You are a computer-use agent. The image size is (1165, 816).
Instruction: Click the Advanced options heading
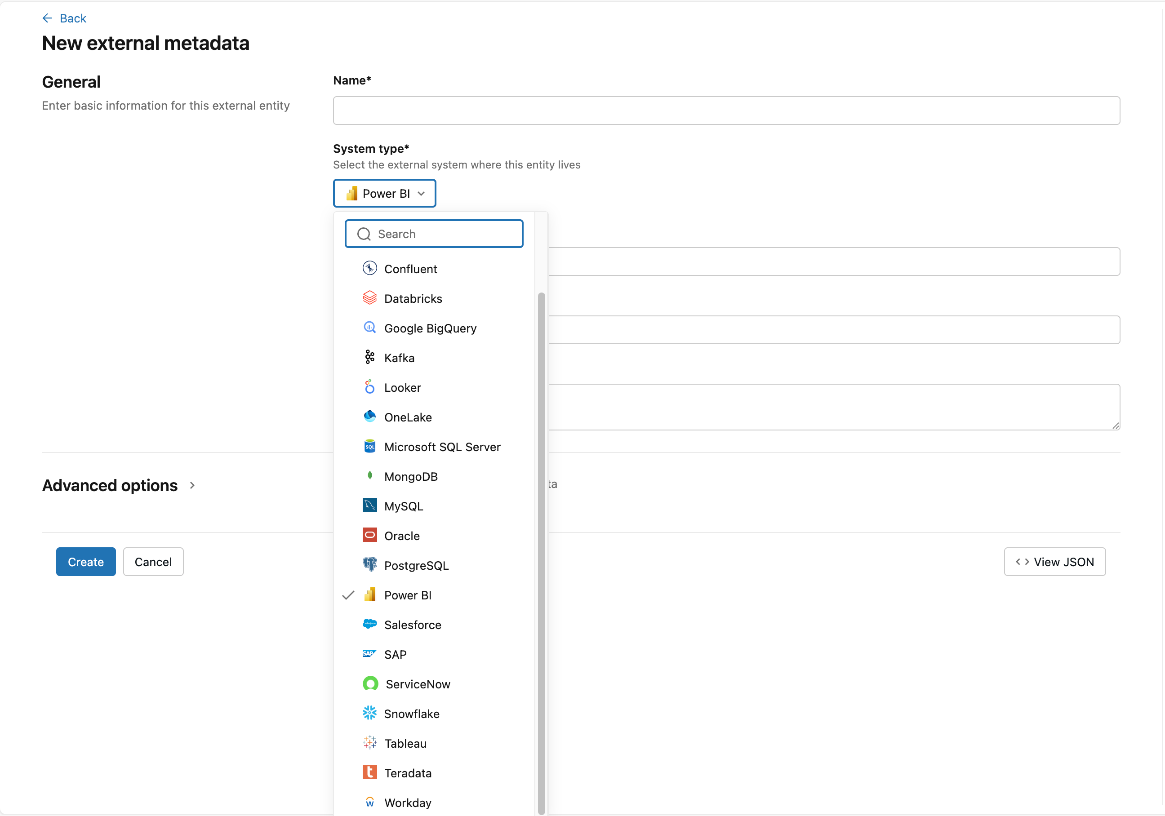[110, 485]
